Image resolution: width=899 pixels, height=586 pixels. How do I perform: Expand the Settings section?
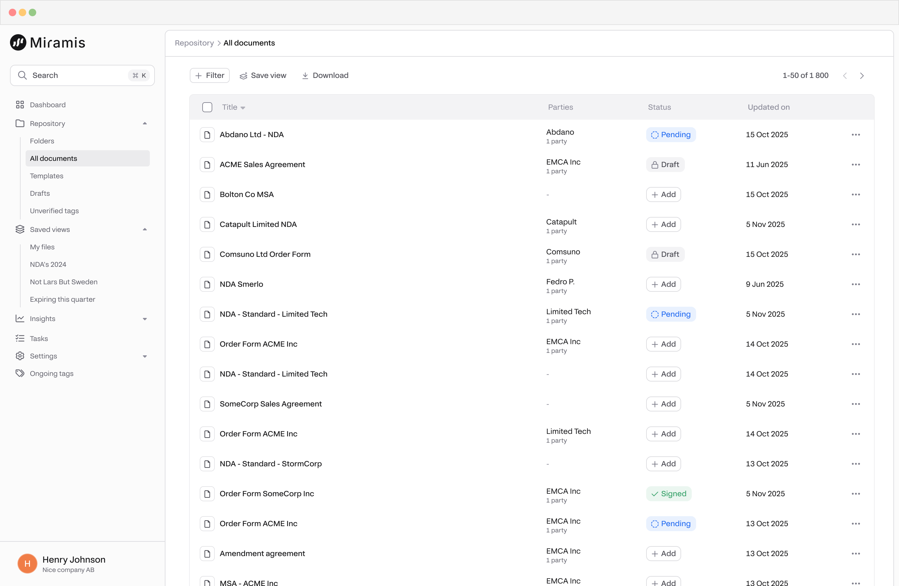(145, 356)
